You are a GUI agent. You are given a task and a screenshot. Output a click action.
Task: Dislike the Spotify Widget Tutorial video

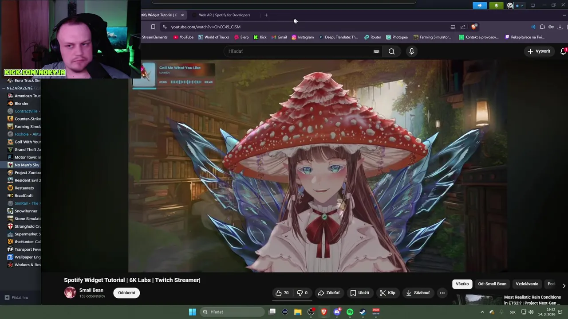point(302,293)
